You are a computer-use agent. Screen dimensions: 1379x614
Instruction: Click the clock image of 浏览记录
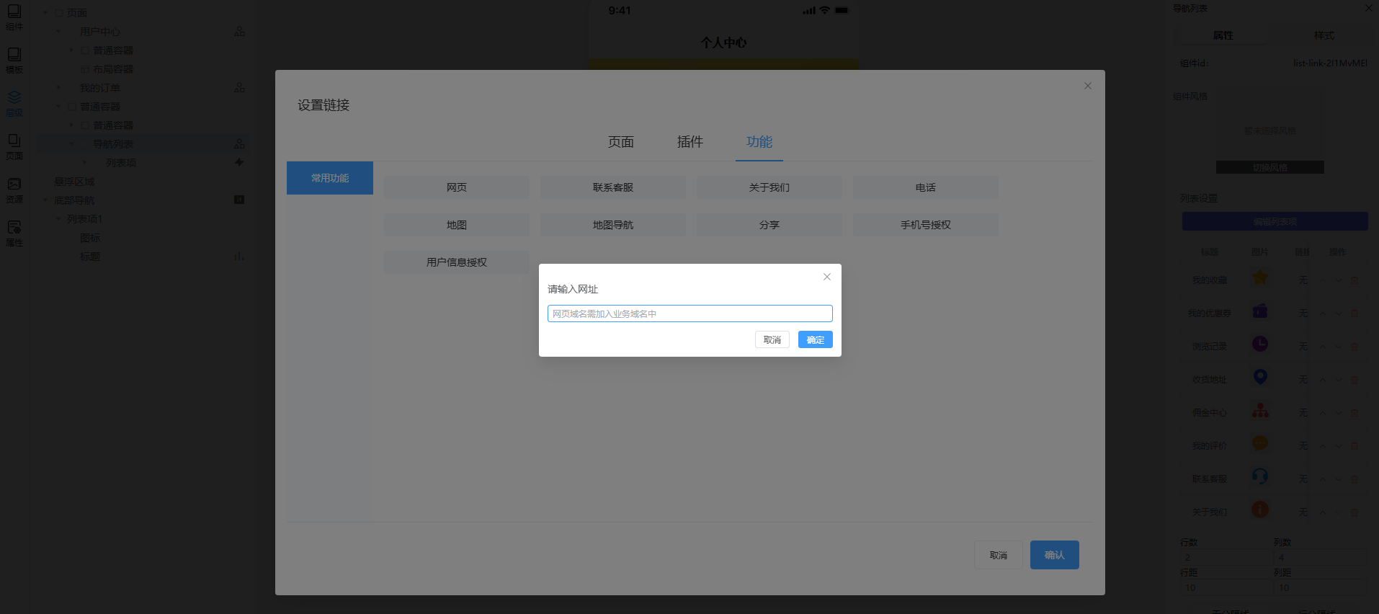(1259, 344)
